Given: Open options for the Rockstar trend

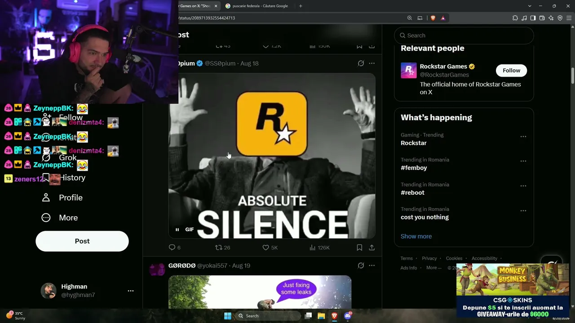Looking at the screenshot, I should [523, 136].
